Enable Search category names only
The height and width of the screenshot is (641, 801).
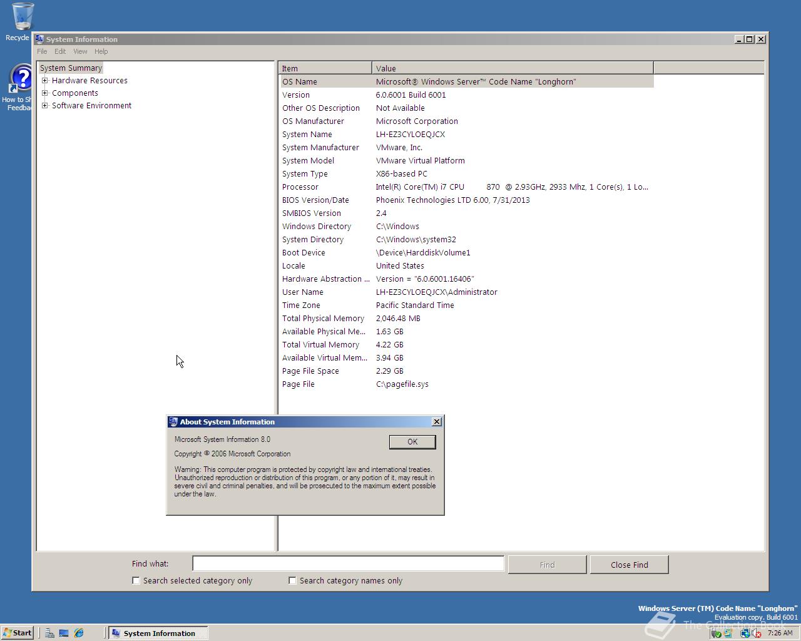tap(292, 580)
